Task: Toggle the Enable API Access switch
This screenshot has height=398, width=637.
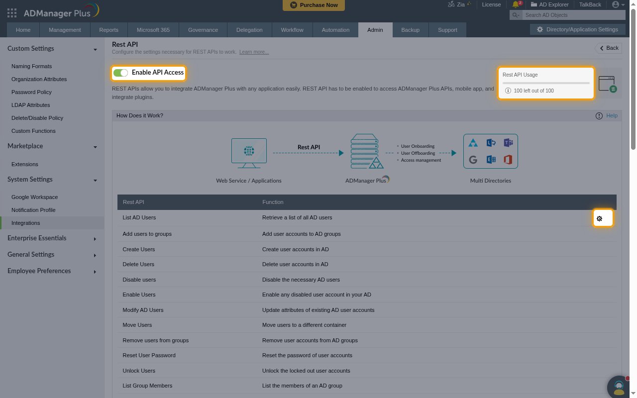Action: 120,73
